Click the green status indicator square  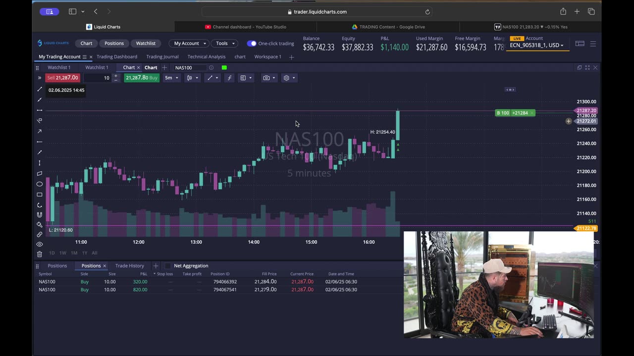224,68
